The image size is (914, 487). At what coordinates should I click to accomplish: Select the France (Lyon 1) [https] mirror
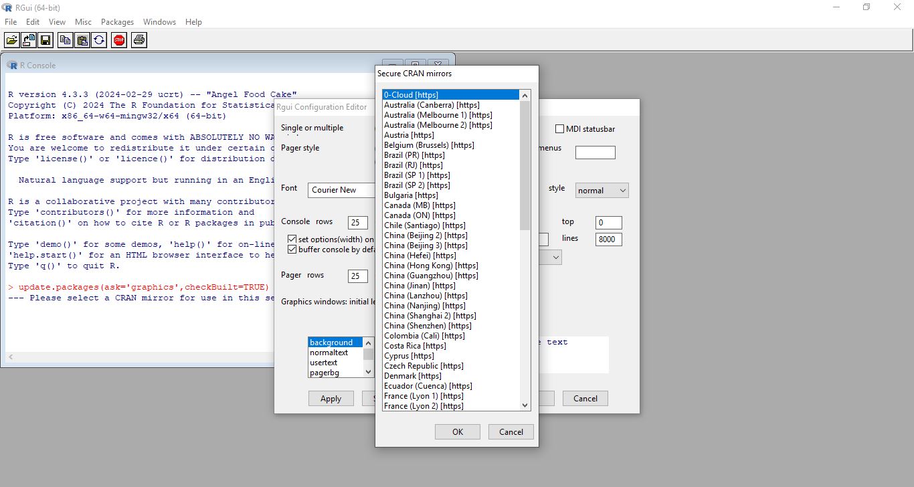click(x=451, y=396)
